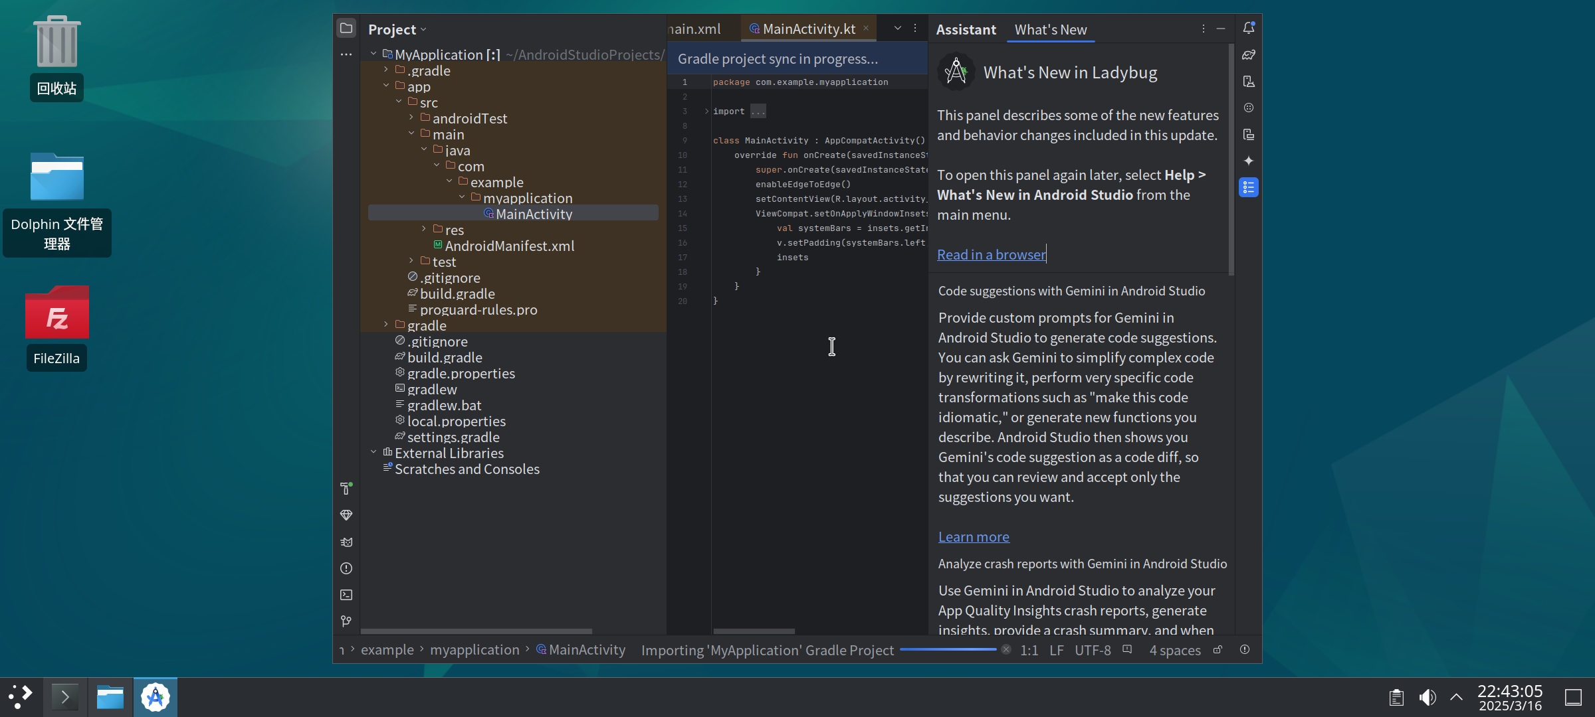Open the Problems tool window icon
The image size is (1595, 717).
pyautogui.click(x=346, y=568)
